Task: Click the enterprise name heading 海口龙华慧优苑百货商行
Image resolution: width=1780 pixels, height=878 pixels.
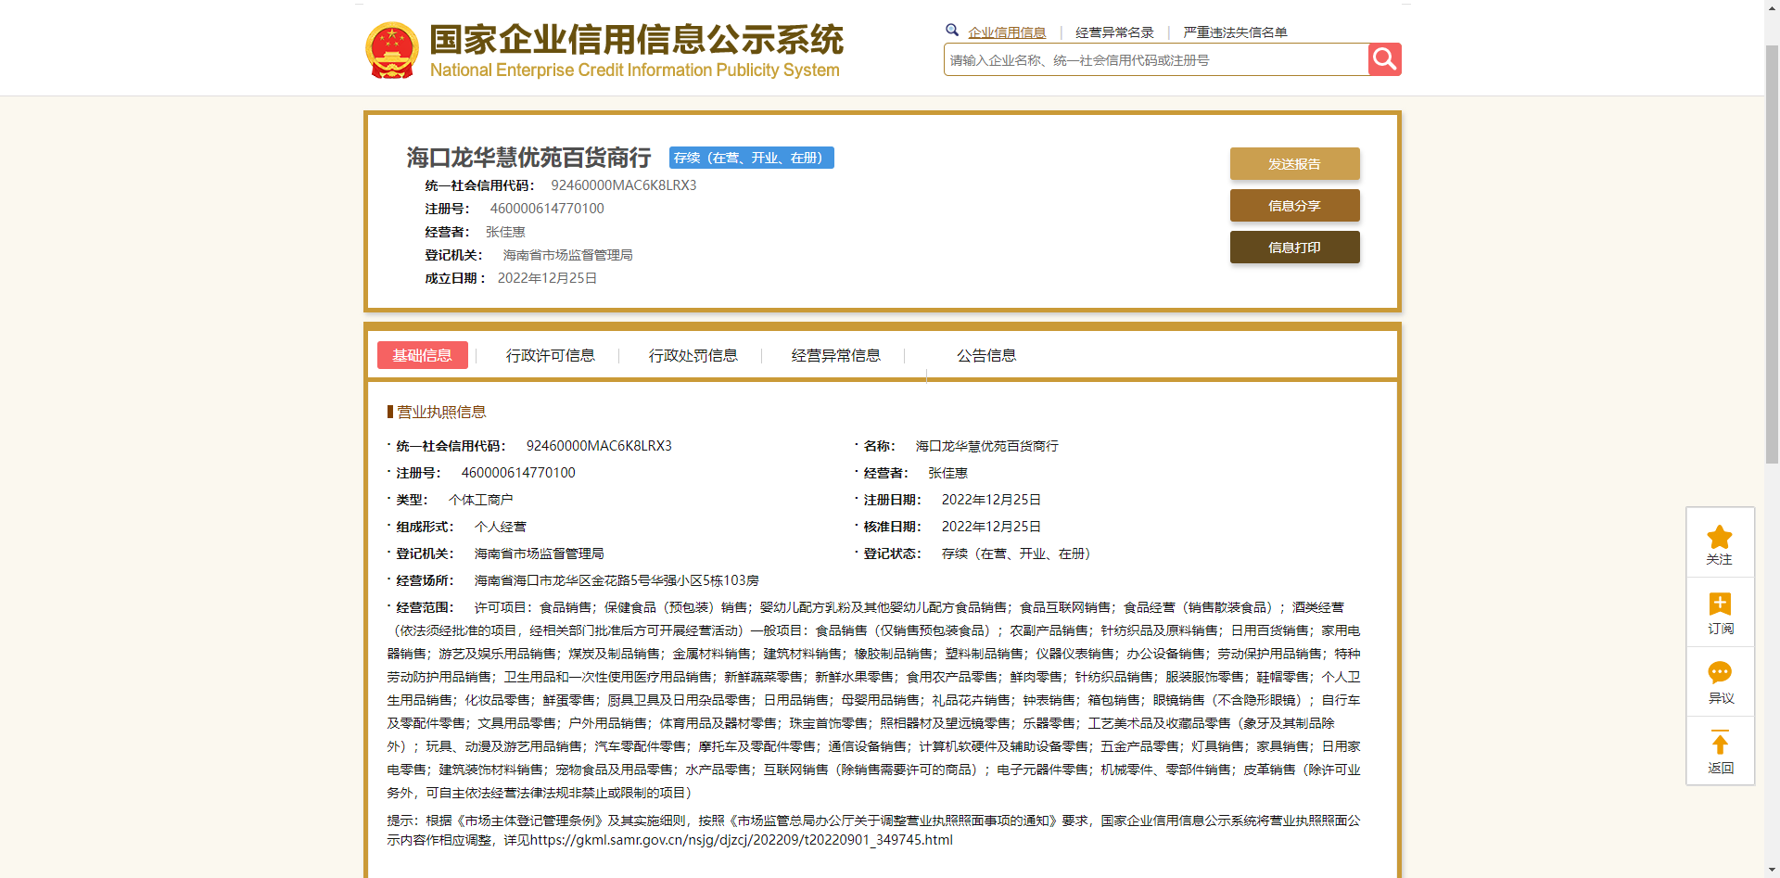Action: point(528,158)
